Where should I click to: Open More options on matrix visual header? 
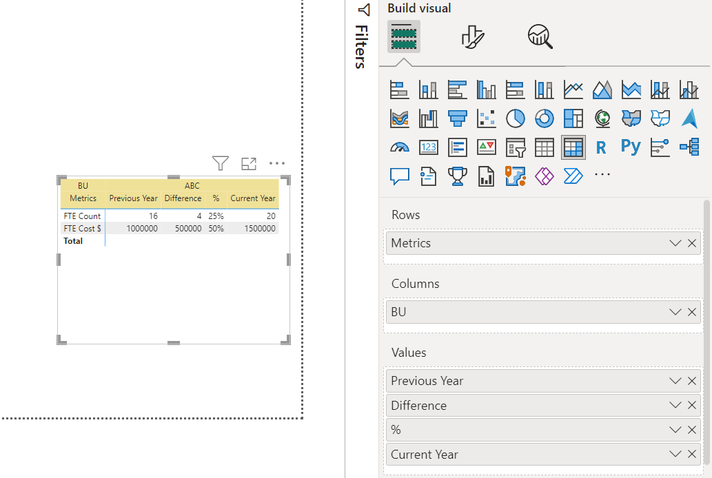277,163
